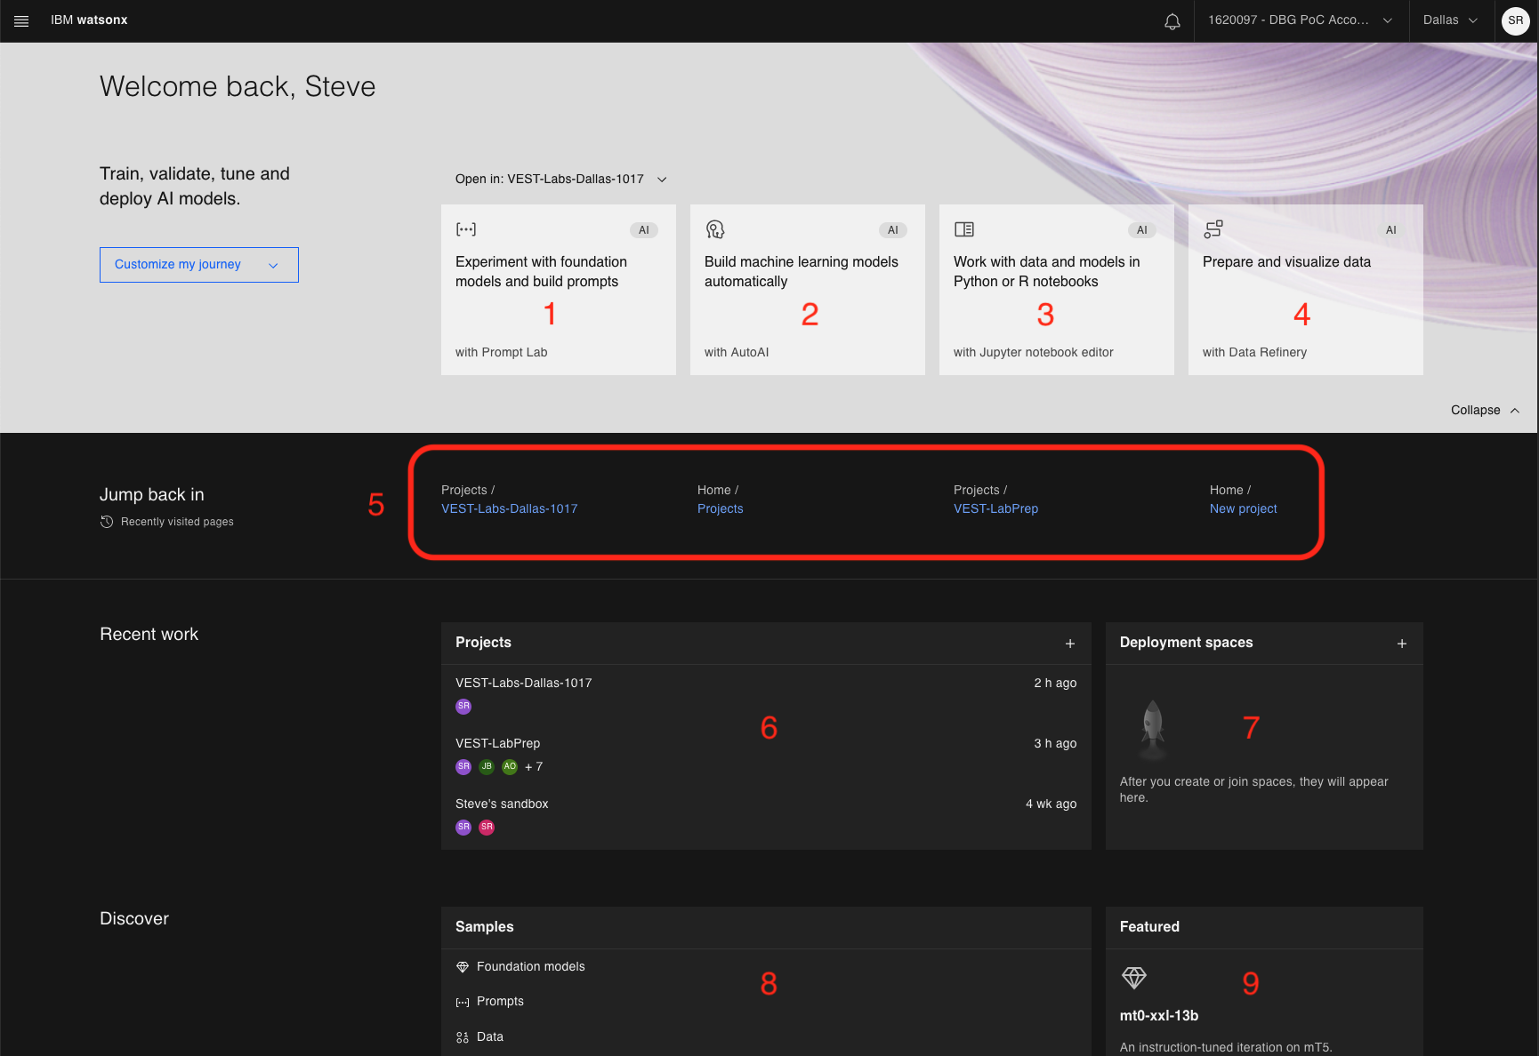Select Data in Samples
The image size is (1539, 1056).
[x=490, y=1037]
